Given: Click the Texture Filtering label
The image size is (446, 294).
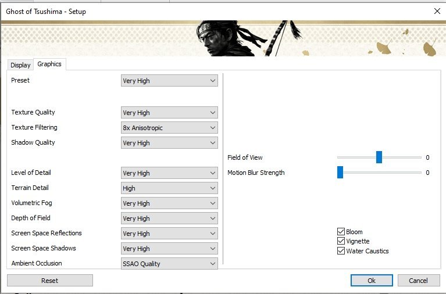Looking at the screenshot, I should click(x=34, y=127).
